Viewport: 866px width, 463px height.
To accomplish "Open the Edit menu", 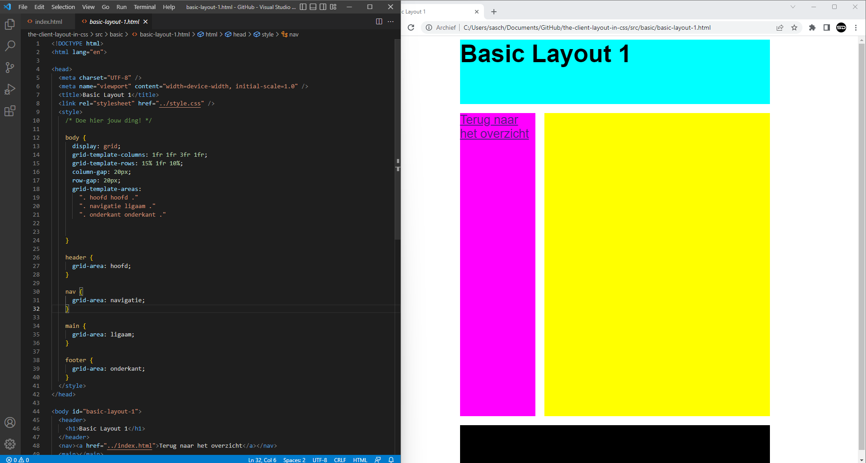I will [39, 7].
